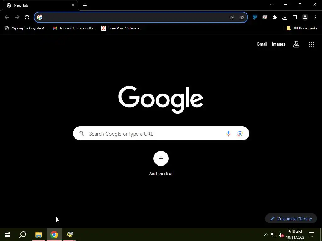The image size is (322, 241).
Task: Open the Extensions puzzle piece menu
Action: click(x=275, y=18)
